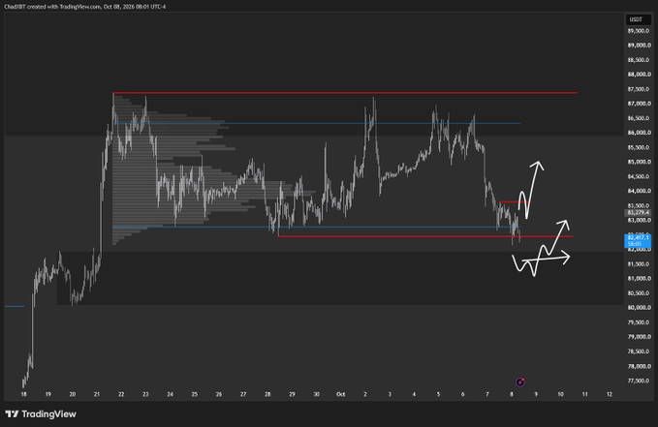Click date axis label 28
Image resolution: width=658 pixels, height=427 pixels.
267,394
